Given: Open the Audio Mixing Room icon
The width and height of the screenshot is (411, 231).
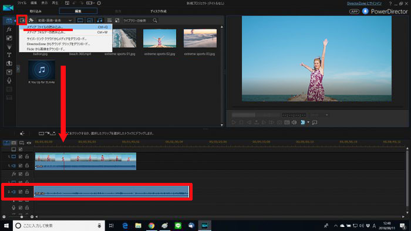Looking at the screenshot, I should 9,72.
